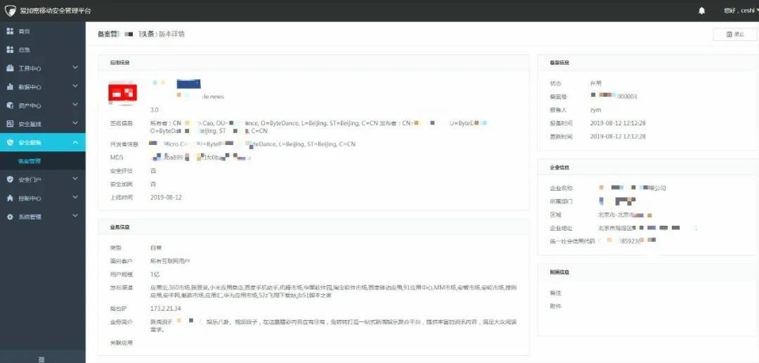Click the 关联应用 label
The height and width of the screenshot is (363, 759).
click(x=121, y=343)
